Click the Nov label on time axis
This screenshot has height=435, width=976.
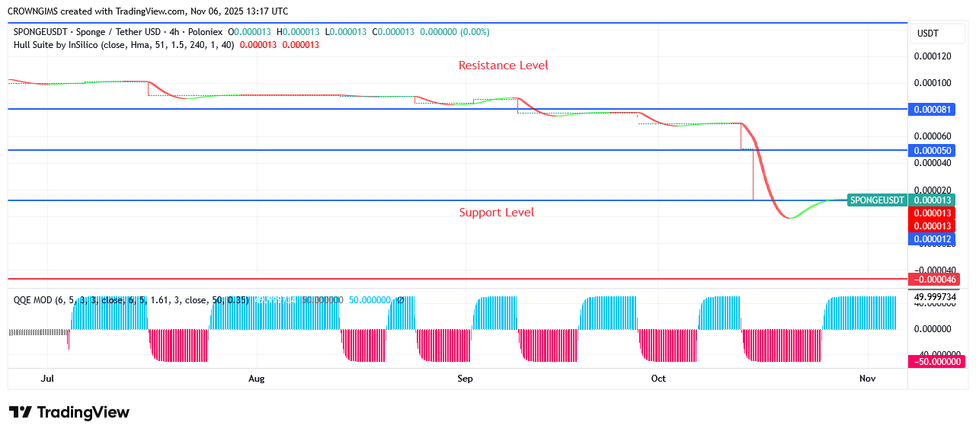[867, 379]
